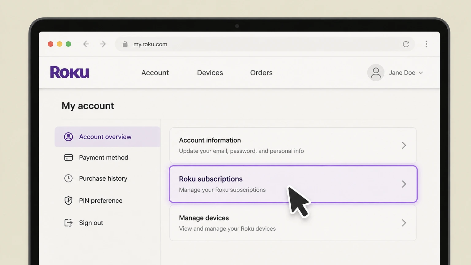Viewport: 471px width, 265px height.
Task: Open Account information via its chevron
Action: click(x=404, y=145)
